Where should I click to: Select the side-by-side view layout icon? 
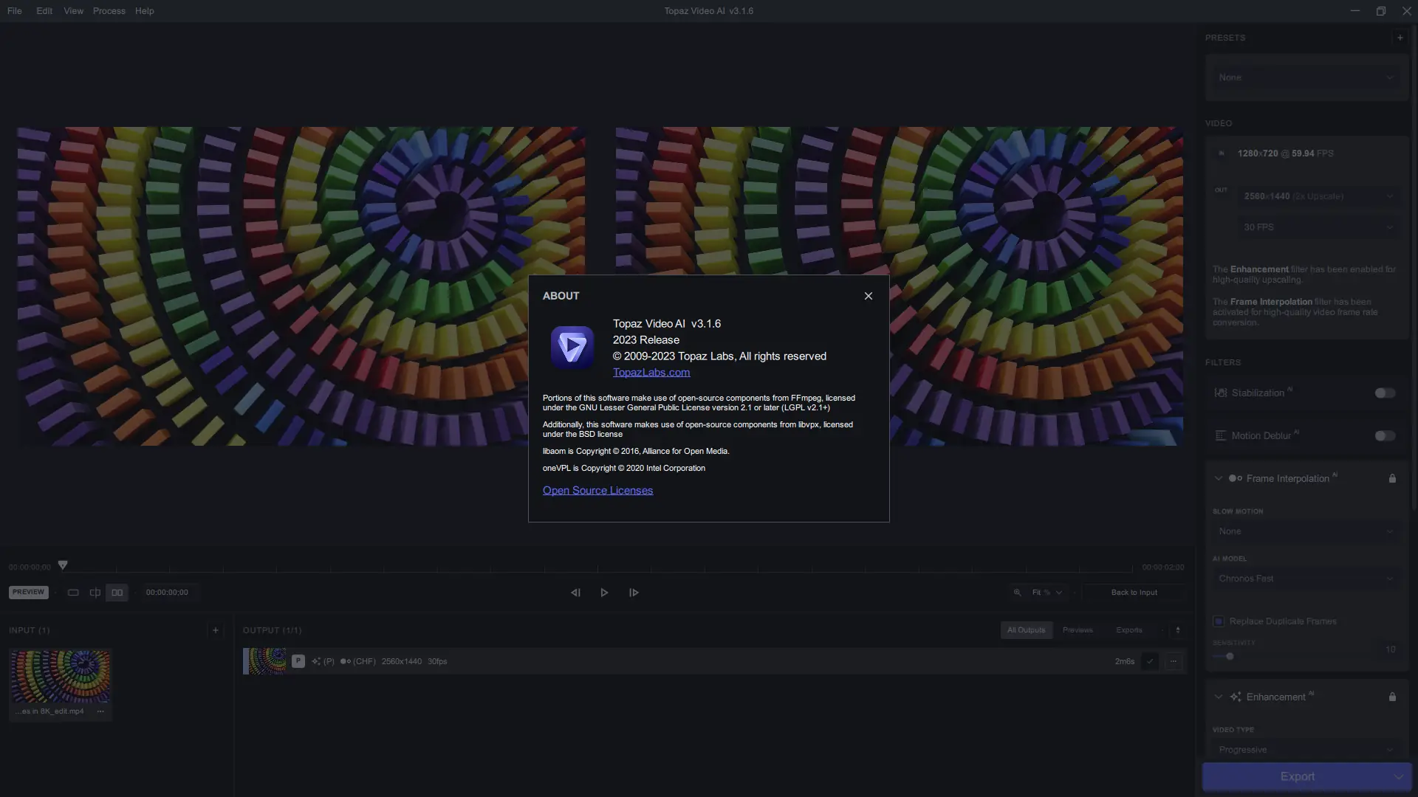(117, 593)
